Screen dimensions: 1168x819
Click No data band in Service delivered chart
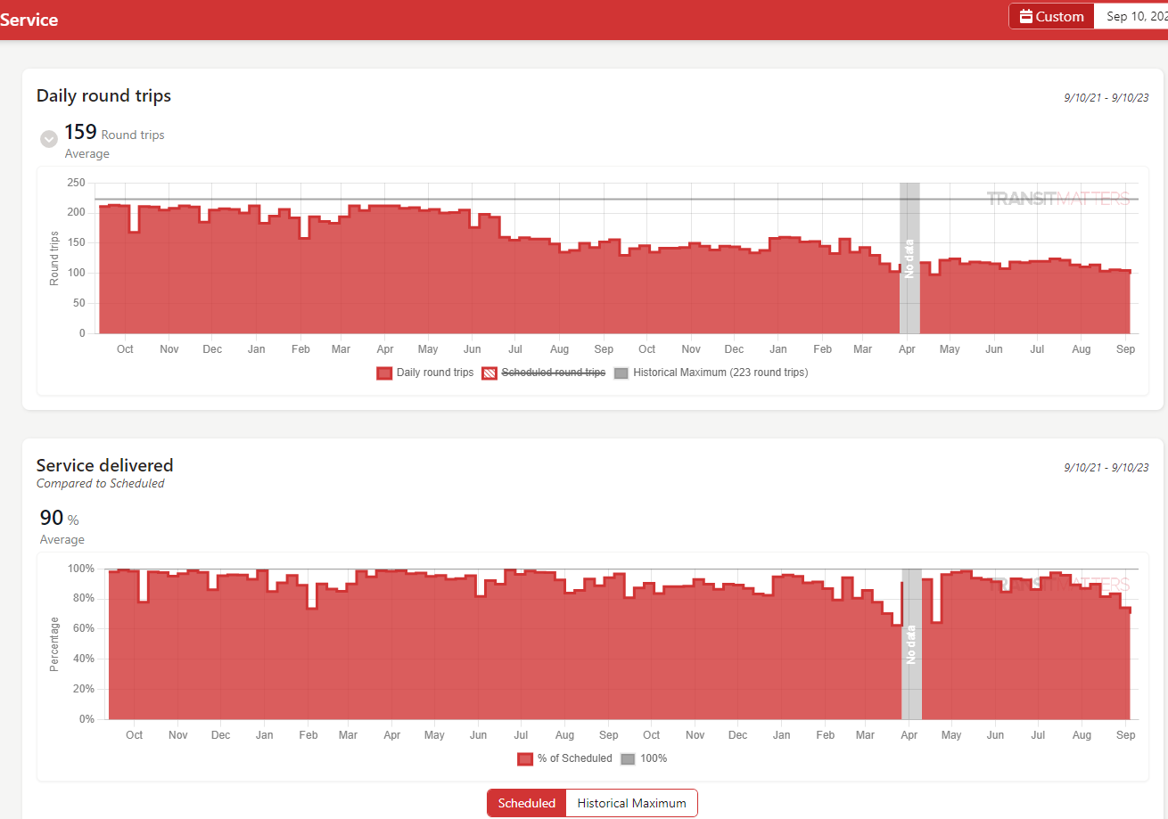tap(910, 643)
